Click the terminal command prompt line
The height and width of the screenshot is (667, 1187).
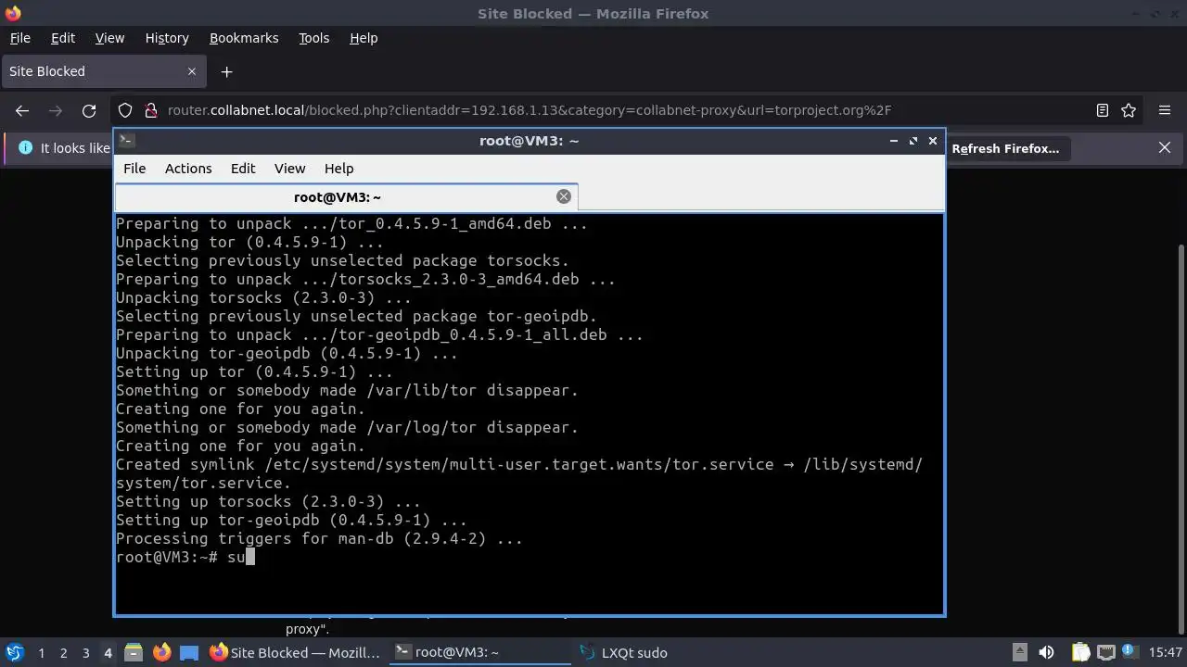click(x=185, y=557)
